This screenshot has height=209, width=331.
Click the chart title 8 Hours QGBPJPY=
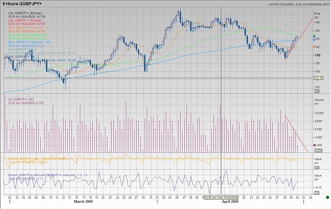pyautogui.click(x=22, y=4)
